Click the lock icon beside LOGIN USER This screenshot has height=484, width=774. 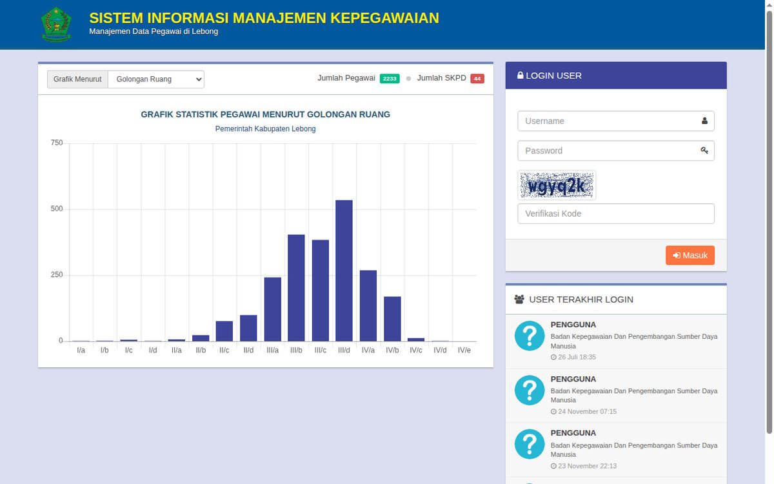point(521,76)
